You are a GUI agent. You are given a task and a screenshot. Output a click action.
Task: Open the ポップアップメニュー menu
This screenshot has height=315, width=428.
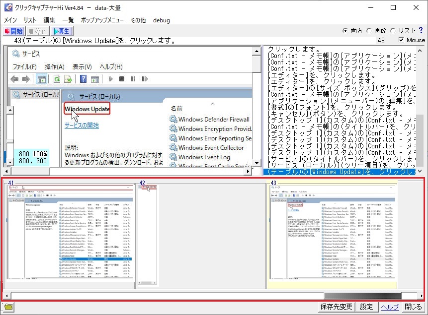click(x=102, y=20)
